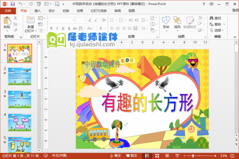This screenshot has width=239, height=159.
Task: Click the zoom percentage 53% button
Action: [223, 156]
